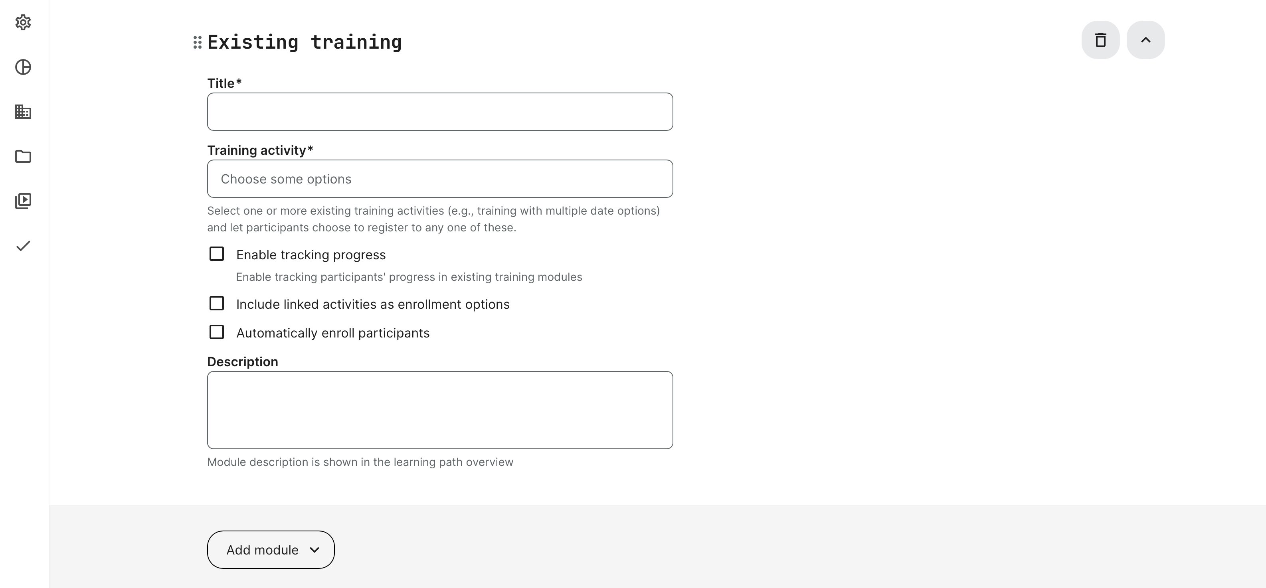Check Include linked activities as enrollment options
The height and width of the screenshot is (588, 1266).
coord(217,304)
